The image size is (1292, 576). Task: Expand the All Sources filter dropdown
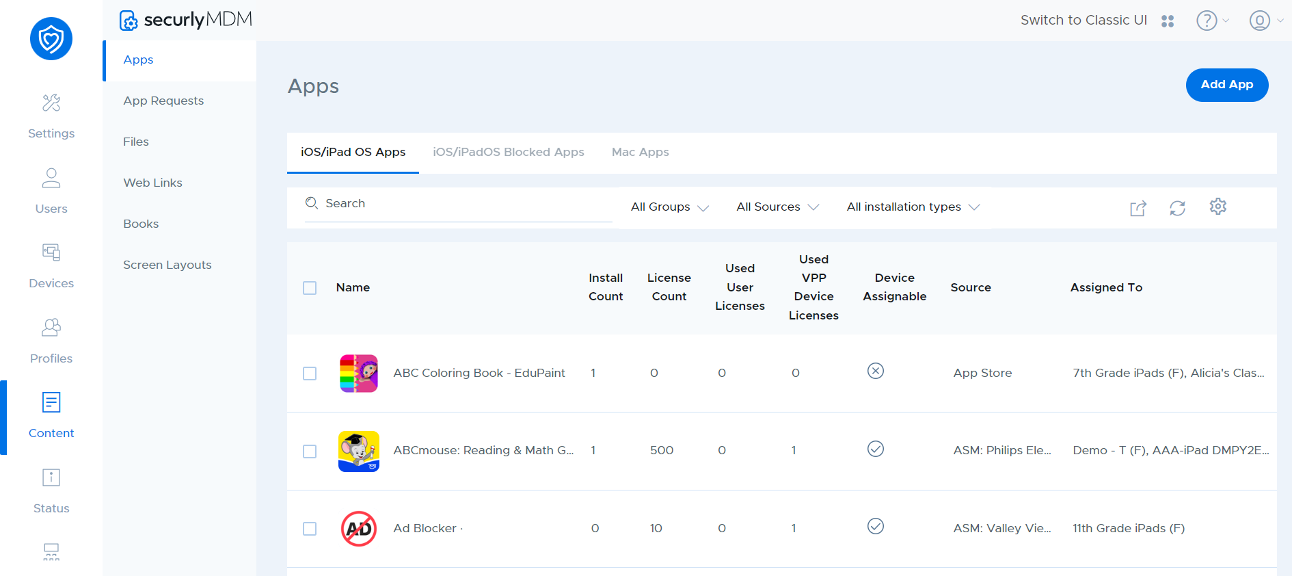point(777,207)
